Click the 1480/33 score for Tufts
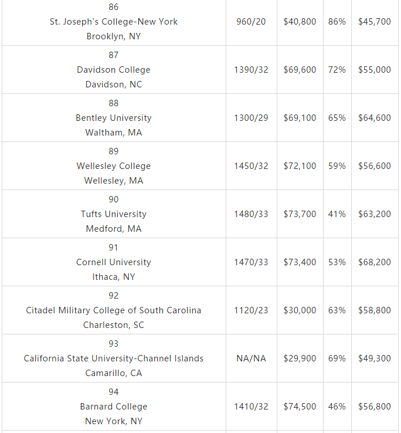Viewport: 401px width, 433px height. (x=251, y=214)
